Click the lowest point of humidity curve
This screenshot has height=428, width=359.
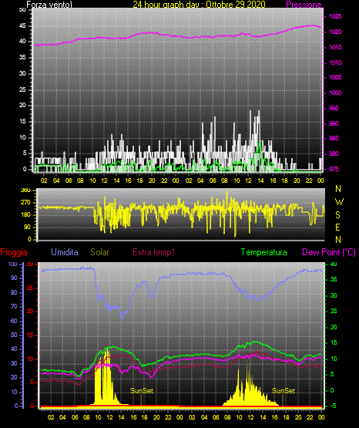coord(122,318)
